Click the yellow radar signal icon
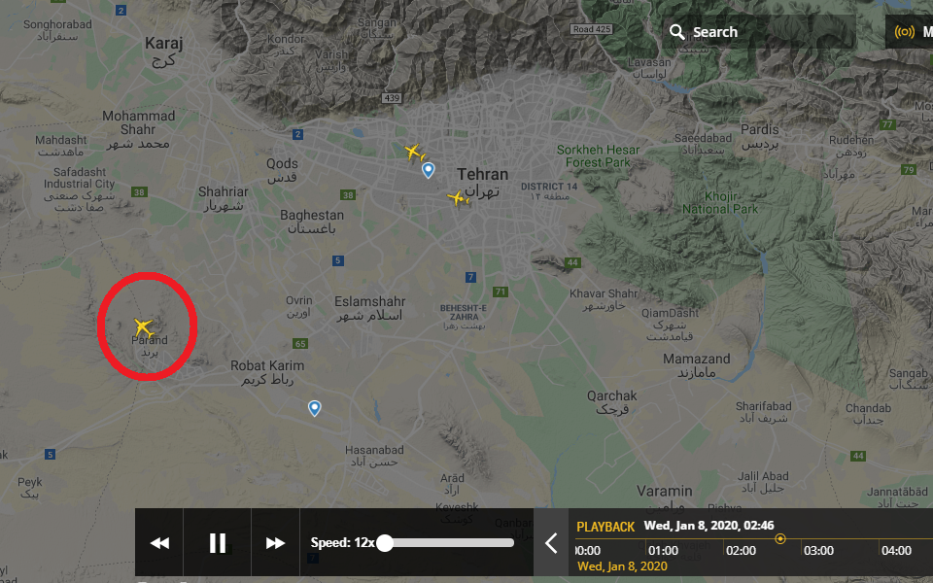Viewport: 933px width, 583px height. 905,32
